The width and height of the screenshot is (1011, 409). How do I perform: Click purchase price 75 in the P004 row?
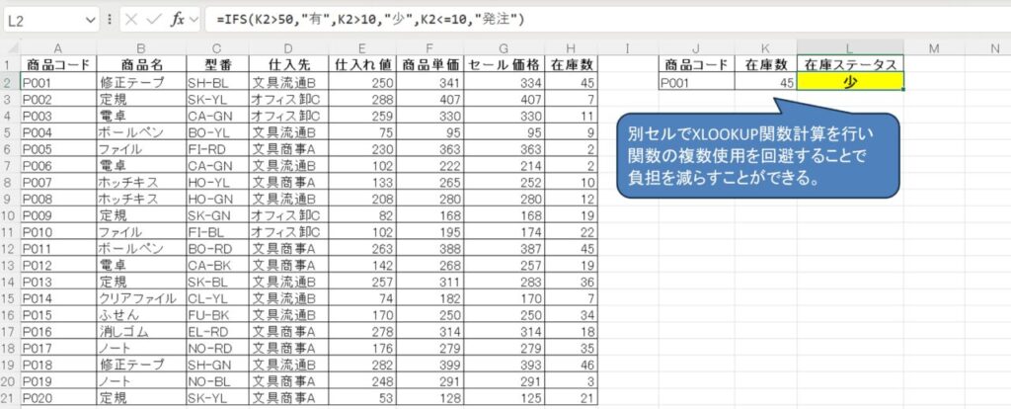coord(362,132)
